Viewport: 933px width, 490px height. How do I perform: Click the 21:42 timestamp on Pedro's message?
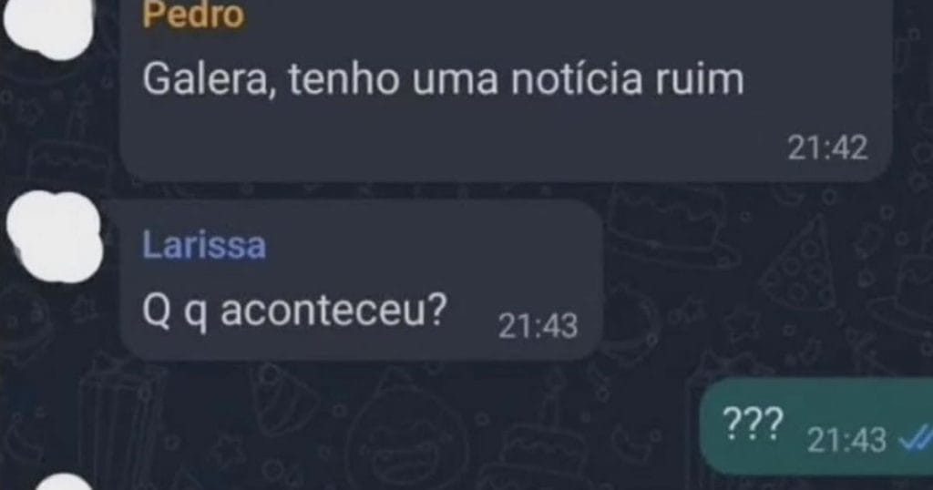pos(827,148)
